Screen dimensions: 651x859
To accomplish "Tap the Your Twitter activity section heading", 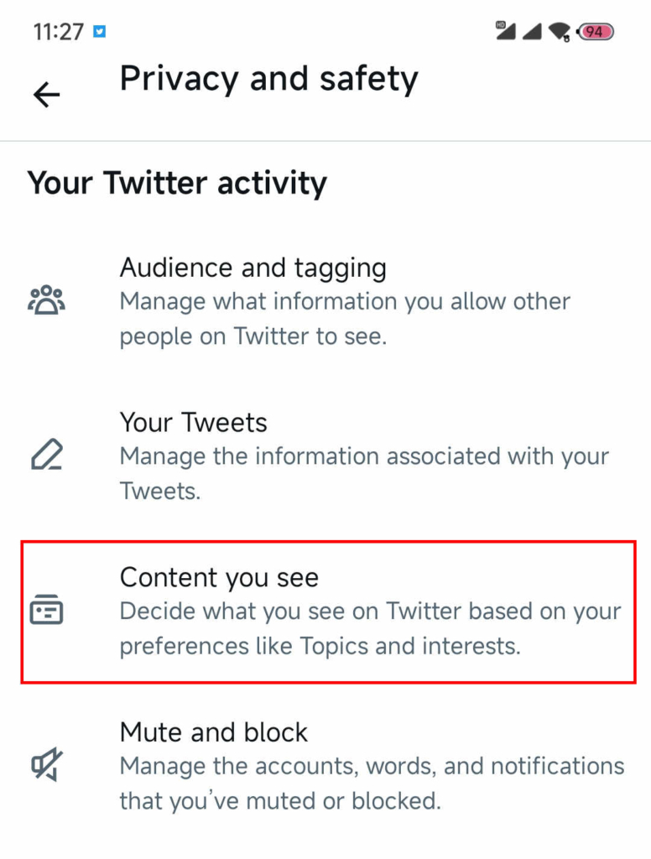I will pyautogui.click(x=177, y=182).
